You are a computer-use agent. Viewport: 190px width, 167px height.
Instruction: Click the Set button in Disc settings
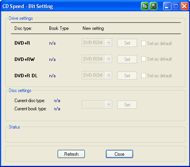point(127,105)
